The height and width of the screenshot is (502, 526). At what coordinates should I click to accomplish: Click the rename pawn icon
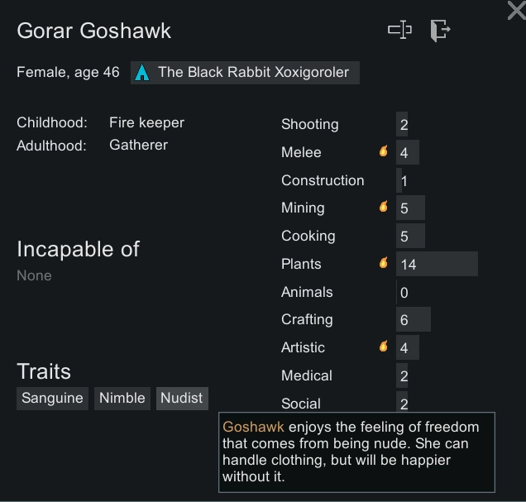coord(399,31)
